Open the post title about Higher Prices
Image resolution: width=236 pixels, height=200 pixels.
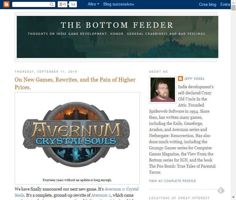pyautogui.click(x=75, y=83)
